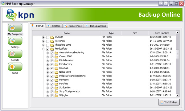Check the Personen folder checkbox
Image resolution: width=185 pixels, height=111 pixels.
coord(47,41)
